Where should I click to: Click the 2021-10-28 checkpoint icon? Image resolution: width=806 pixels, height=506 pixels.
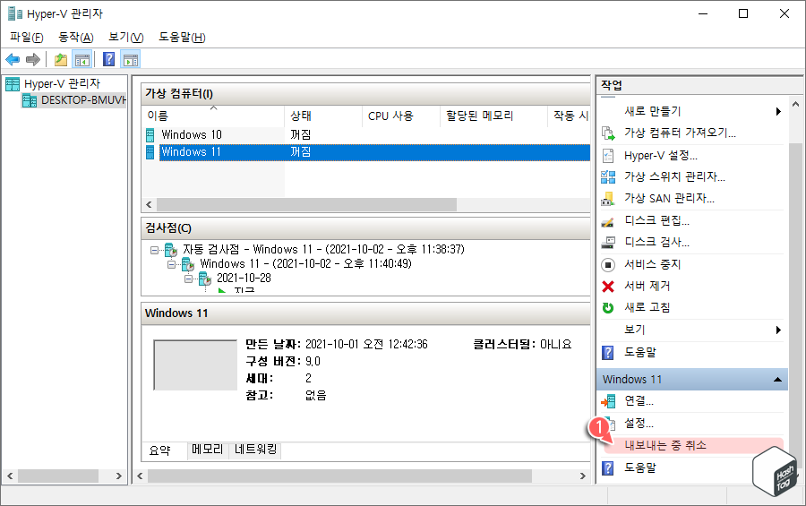[204, 279]
